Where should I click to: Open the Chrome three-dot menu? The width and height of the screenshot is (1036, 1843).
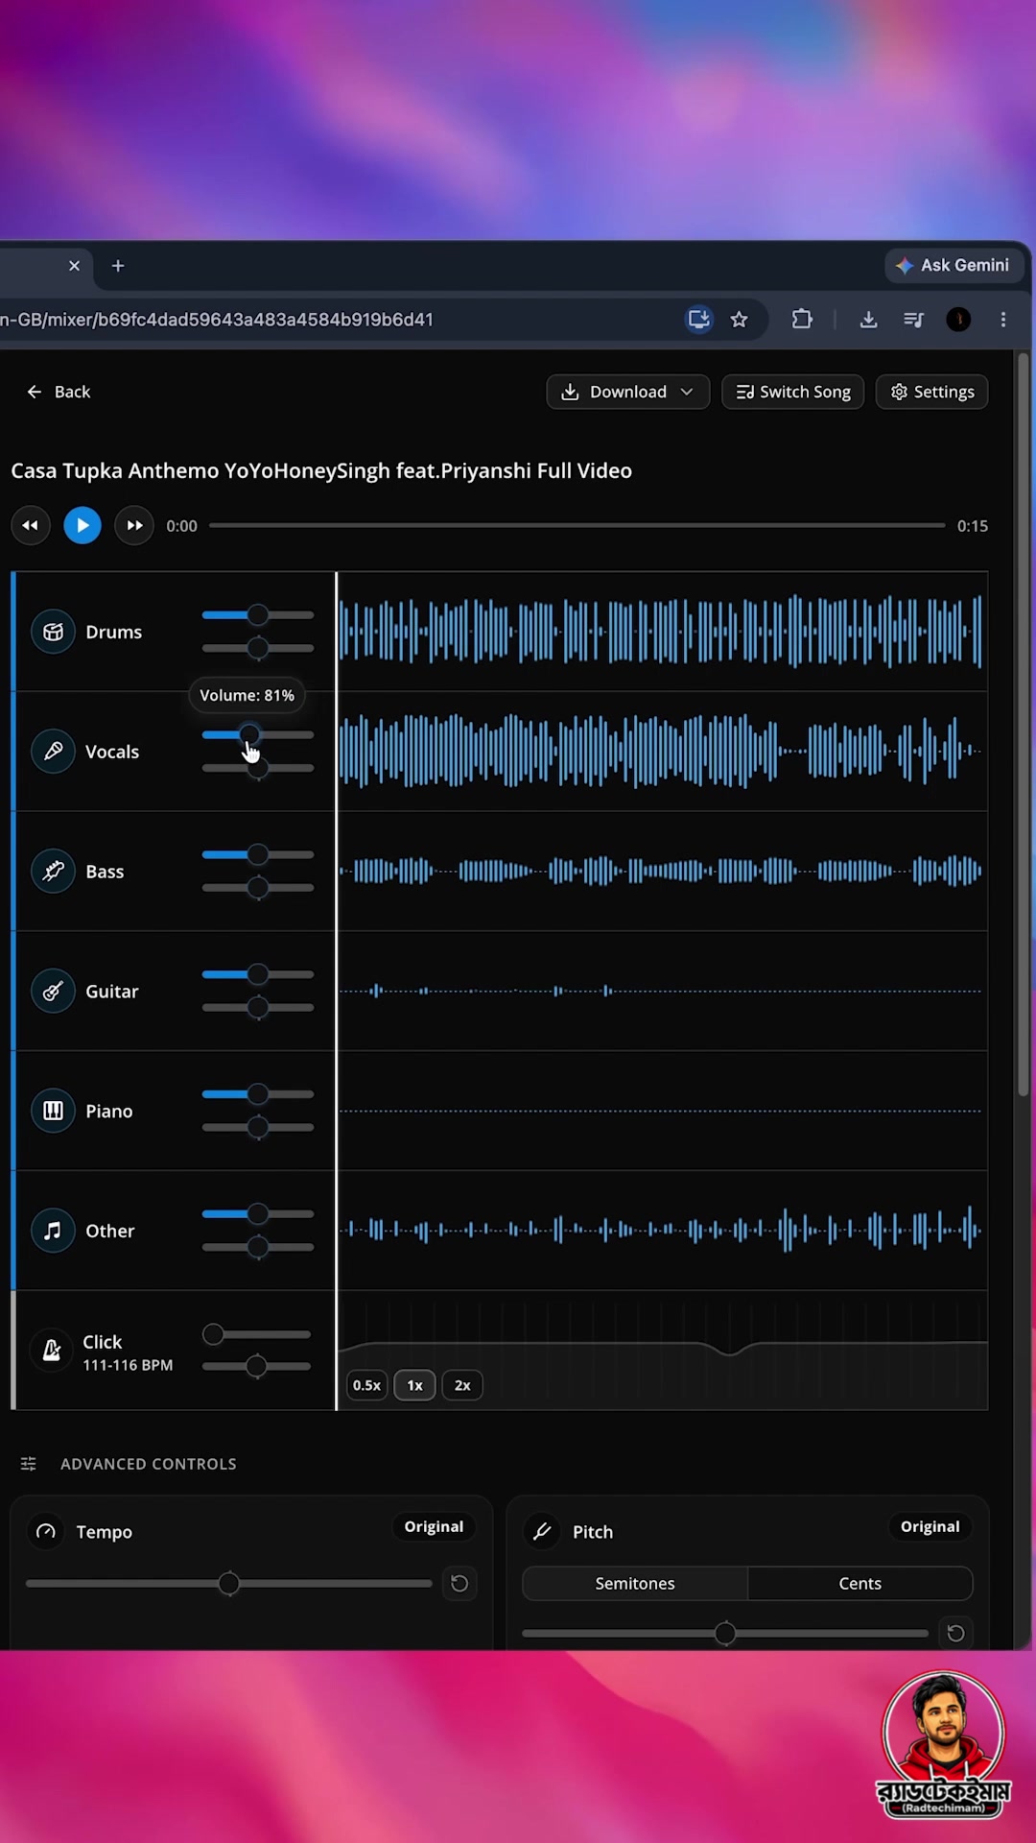pos(1003,320)
